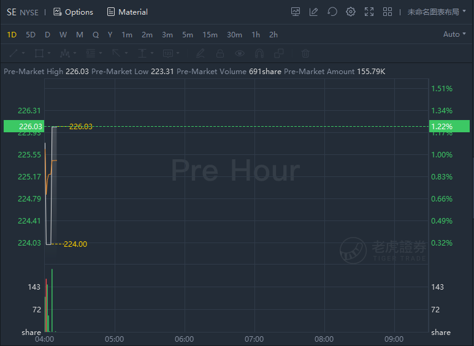Refresh the chart with the reload icon
Image resolution: width=474 pixels, height=346 pixels.
point(332,12)
